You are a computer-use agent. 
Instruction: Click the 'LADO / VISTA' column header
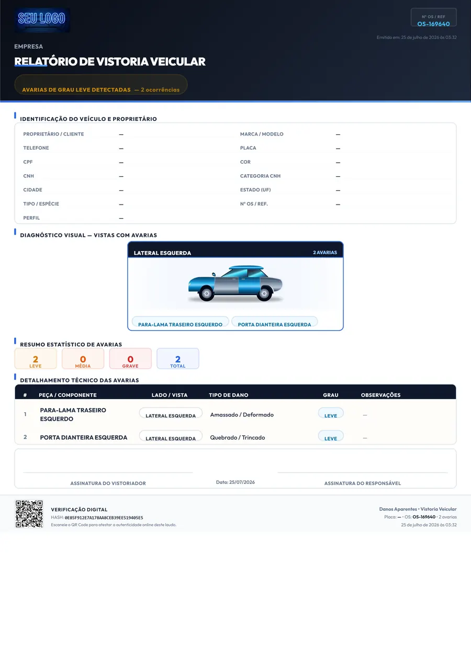click(170, 395)
